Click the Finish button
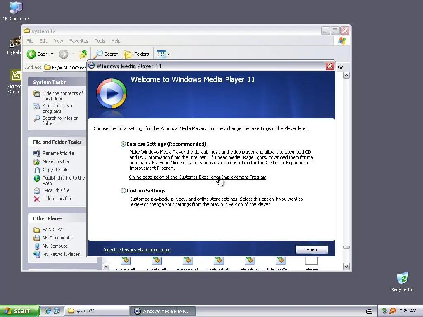 [x=311, y=250]
